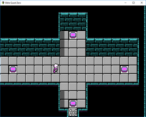Click the pink button in the bottom corridor
The image size is (146, 117).
(x=73, y=104)
